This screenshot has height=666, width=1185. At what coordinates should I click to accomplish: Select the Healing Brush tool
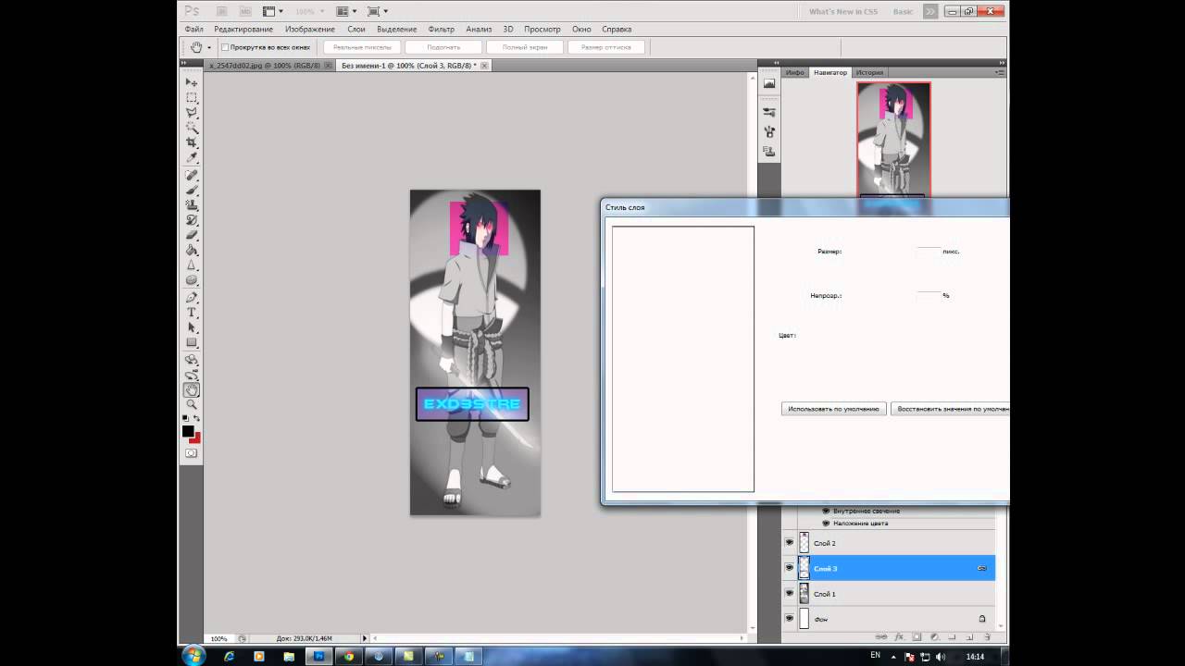click(192, 175)
